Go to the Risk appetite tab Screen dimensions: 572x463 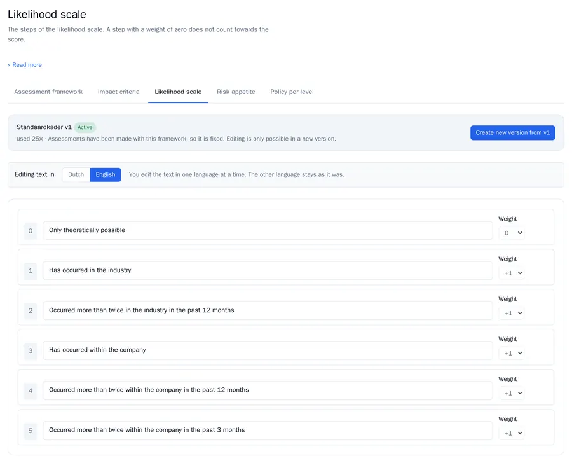pos(236,92)
